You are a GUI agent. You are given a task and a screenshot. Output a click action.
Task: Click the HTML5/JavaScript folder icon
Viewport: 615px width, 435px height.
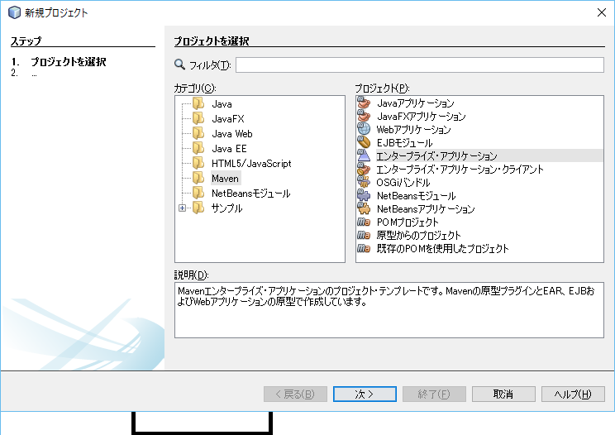click(198, 163)
